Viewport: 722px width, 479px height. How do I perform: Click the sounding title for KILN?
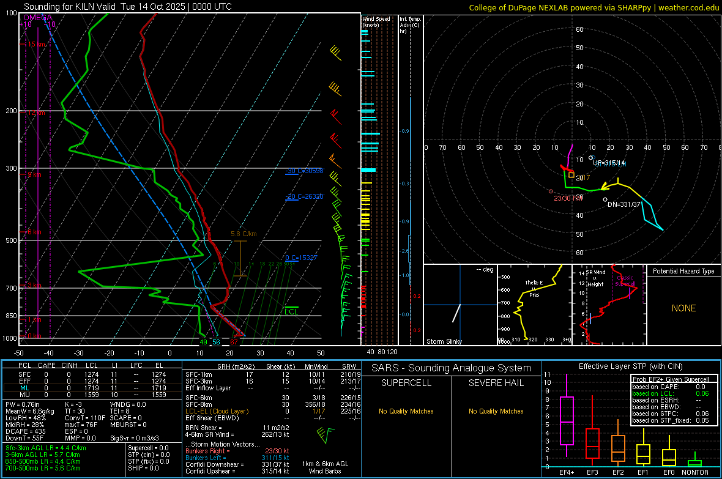click(127, 7)
